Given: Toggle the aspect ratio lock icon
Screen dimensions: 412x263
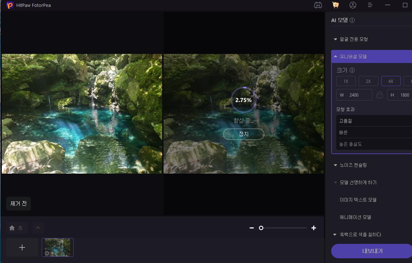Looking at the screenshot, I should tap(380, 95).
